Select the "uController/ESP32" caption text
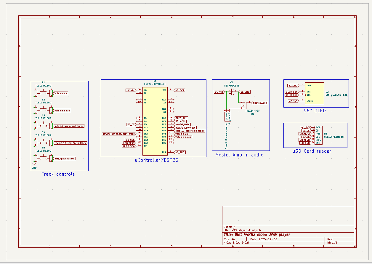 (157, 160)
